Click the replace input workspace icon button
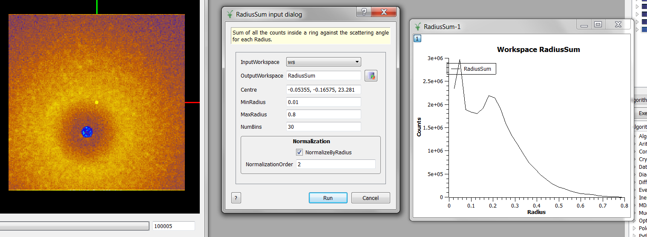The image size is (647, 237). (371, 76)
